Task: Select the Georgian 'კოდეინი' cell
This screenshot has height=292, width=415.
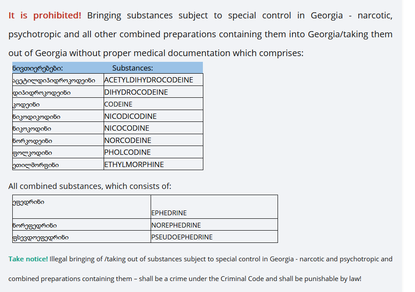Action: 58,104
